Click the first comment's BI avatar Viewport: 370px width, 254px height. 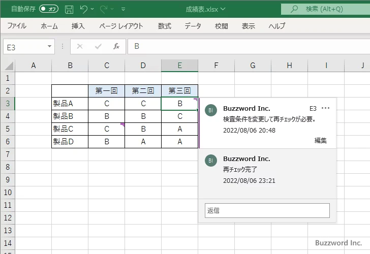click(x=211, y=110)
